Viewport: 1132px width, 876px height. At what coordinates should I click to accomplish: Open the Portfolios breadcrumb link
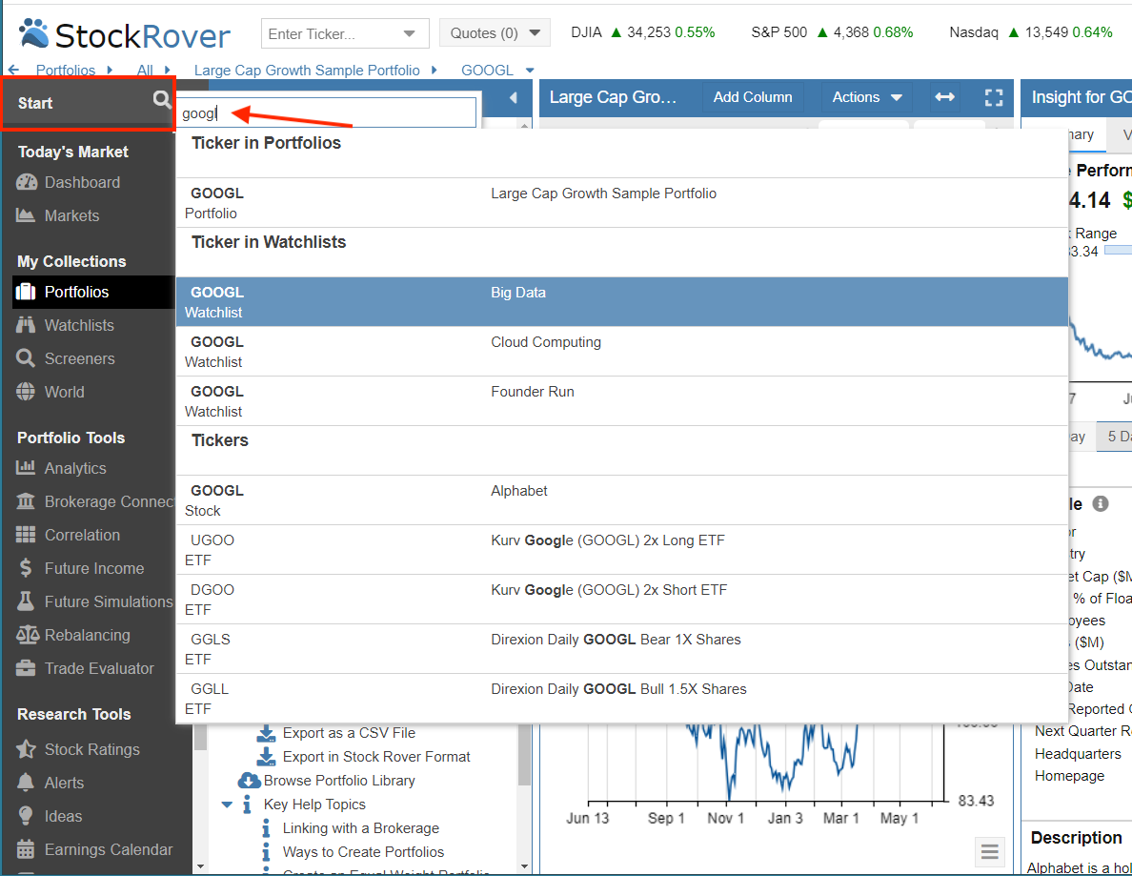66,70
